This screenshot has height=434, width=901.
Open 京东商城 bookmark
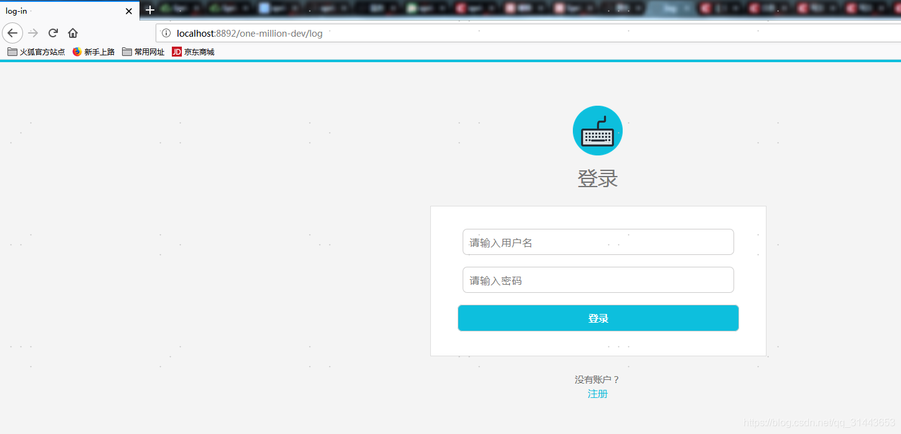pos(193,52)
